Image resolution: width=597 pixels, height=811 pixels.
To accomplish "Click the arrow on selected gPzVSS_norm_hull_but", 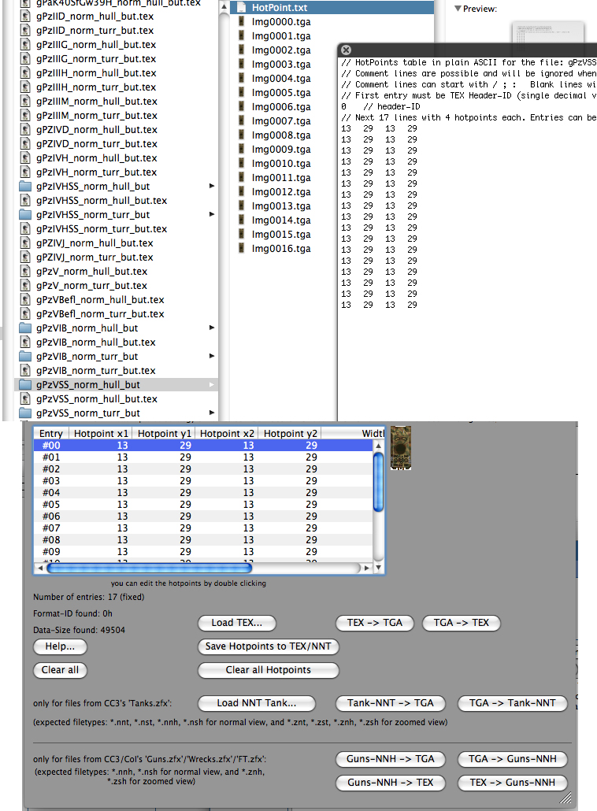I will pos(212,384).
